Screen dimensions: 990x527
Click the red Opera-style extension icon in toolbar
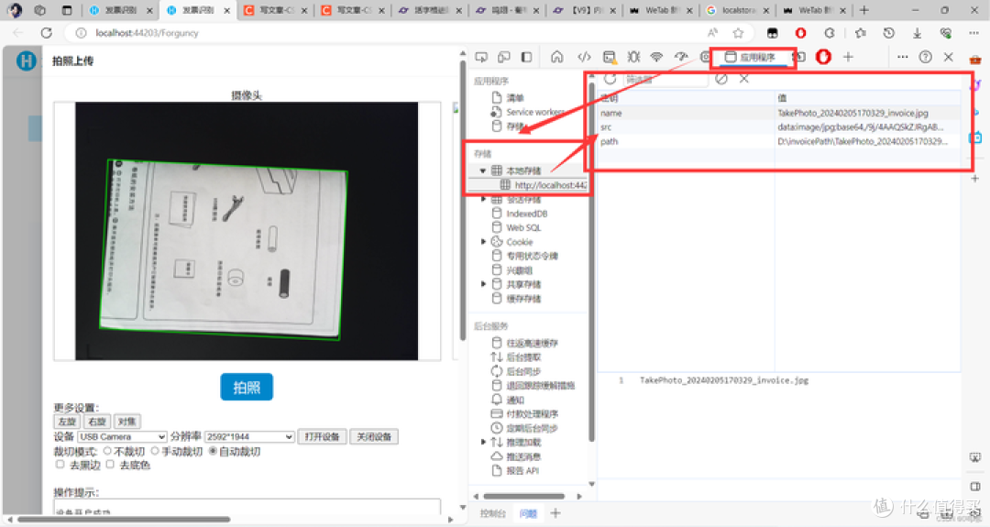(x=800, y=33)
